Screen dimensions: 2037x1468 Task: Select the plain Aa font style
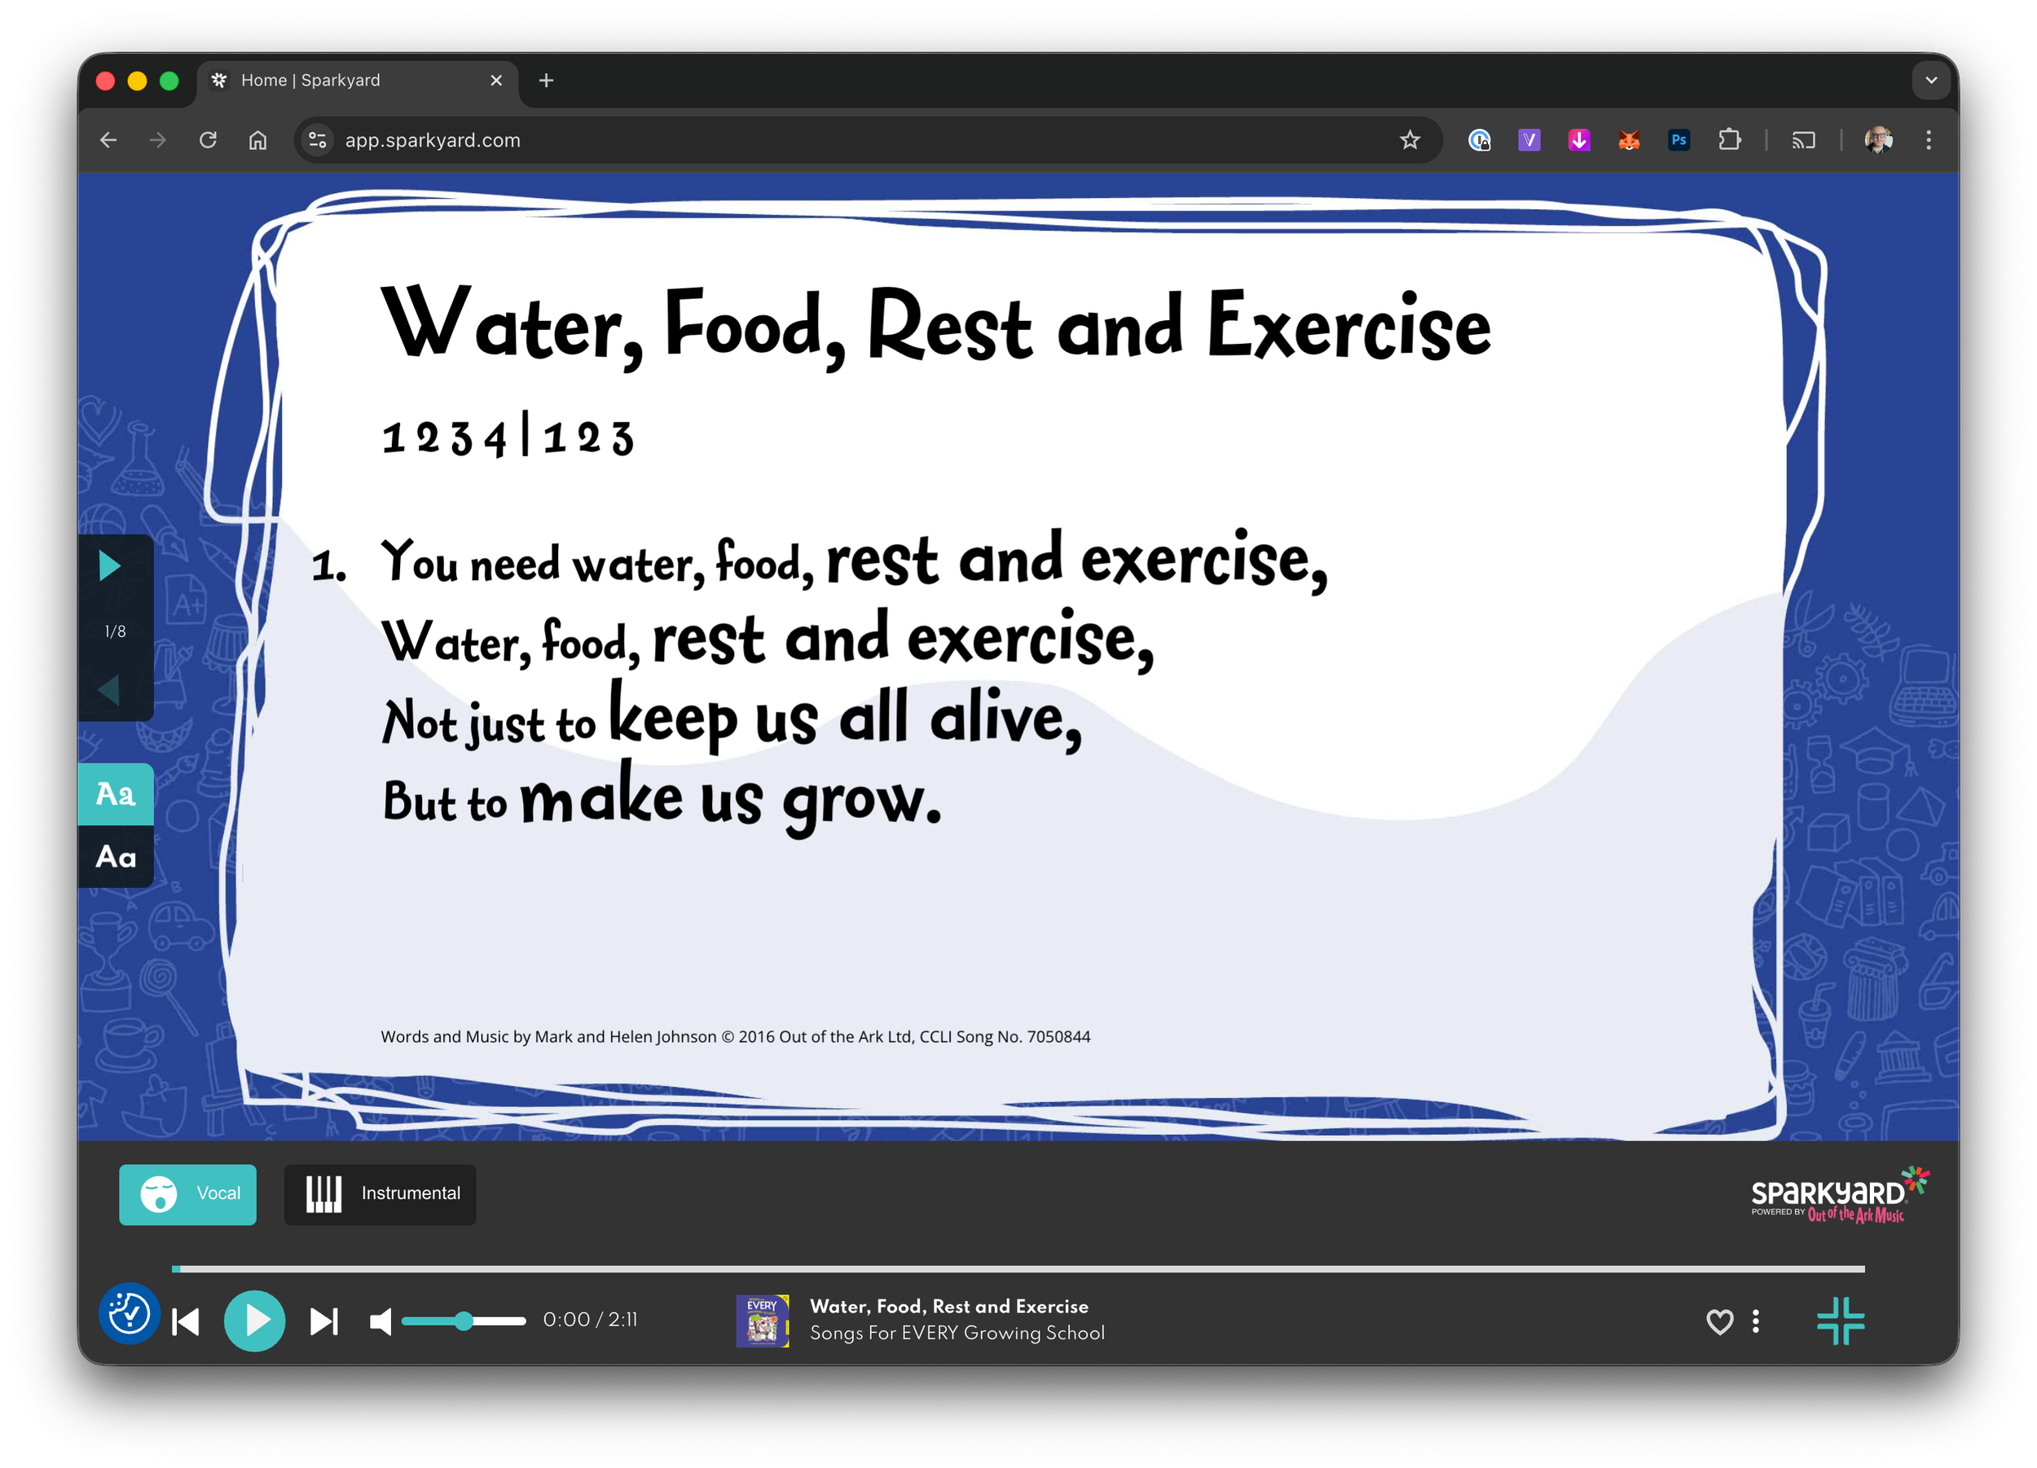(116, 856)
